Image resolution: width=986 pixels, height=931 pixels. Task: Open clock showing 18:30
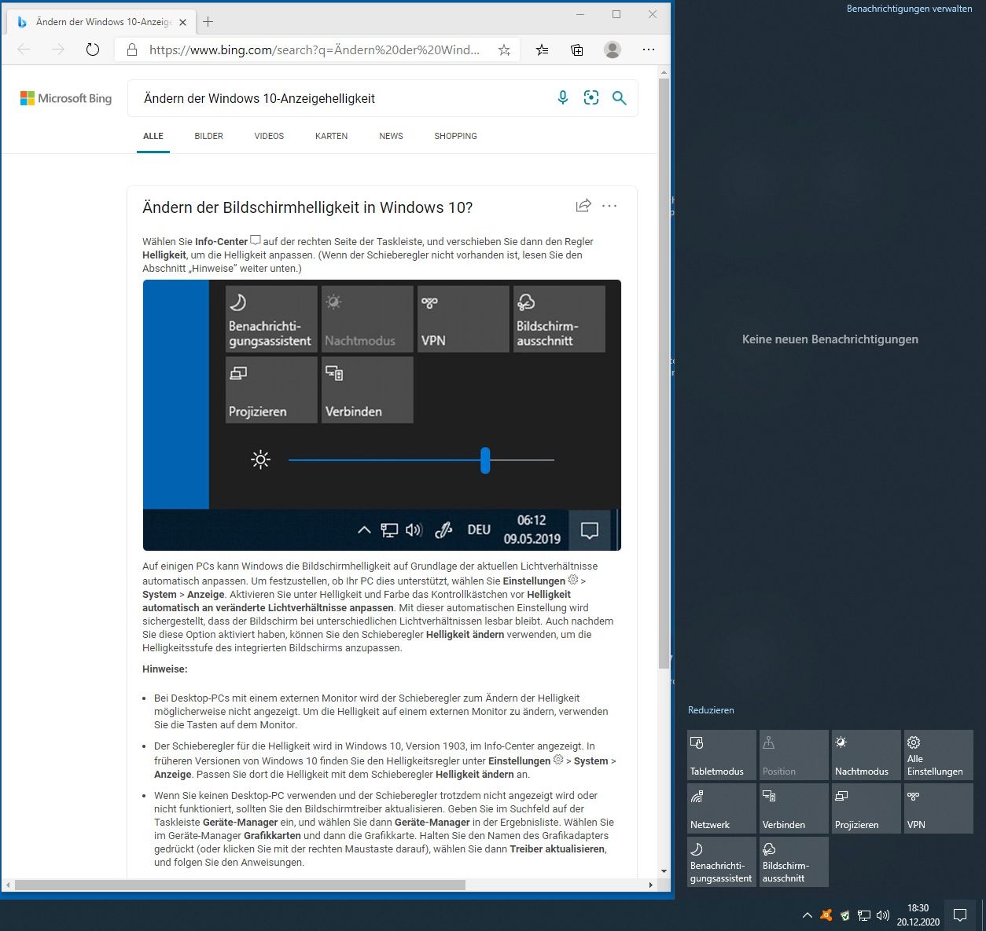pyautogui.click(x=918, y=915)
